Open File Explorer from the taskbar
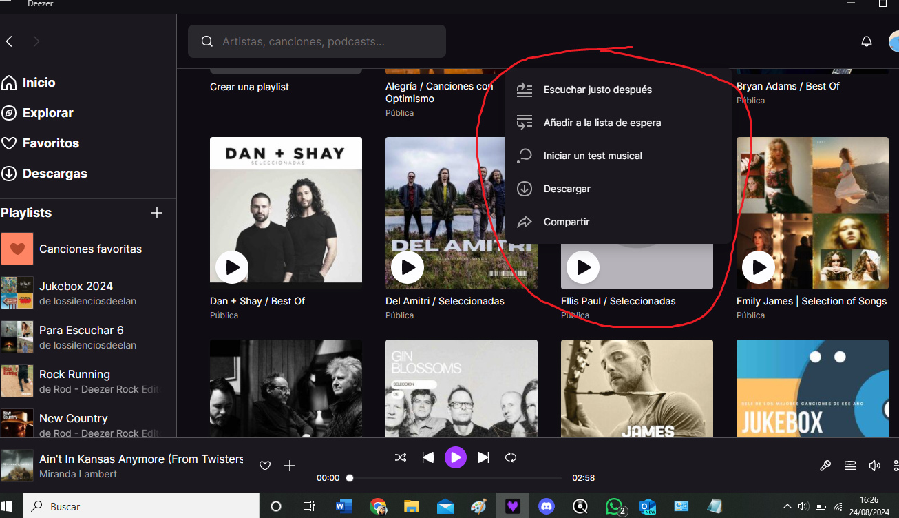The image size is (899, 518). [411, 506]
